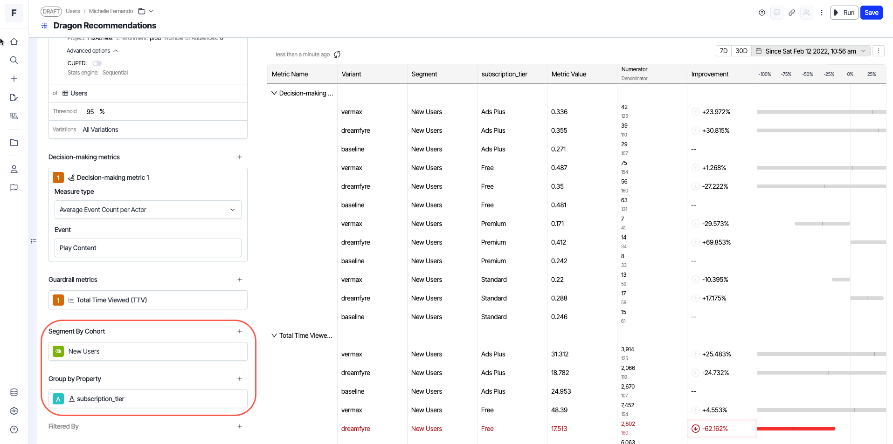
Task: Collapse the Decision-making metric group row
Action: [274, 93]
